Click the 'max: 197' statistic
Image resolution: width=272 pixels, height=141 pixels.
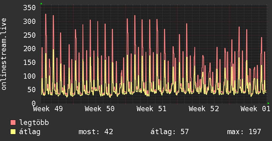[x=244, y=132]
